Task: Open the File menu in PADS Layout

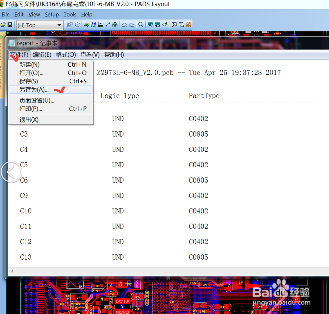Action: (x=6, y=15)
